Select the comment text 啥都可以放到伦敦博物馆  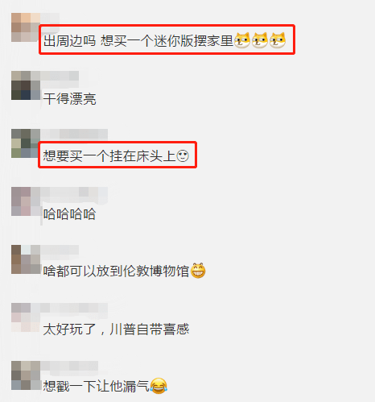coord(116,271)
